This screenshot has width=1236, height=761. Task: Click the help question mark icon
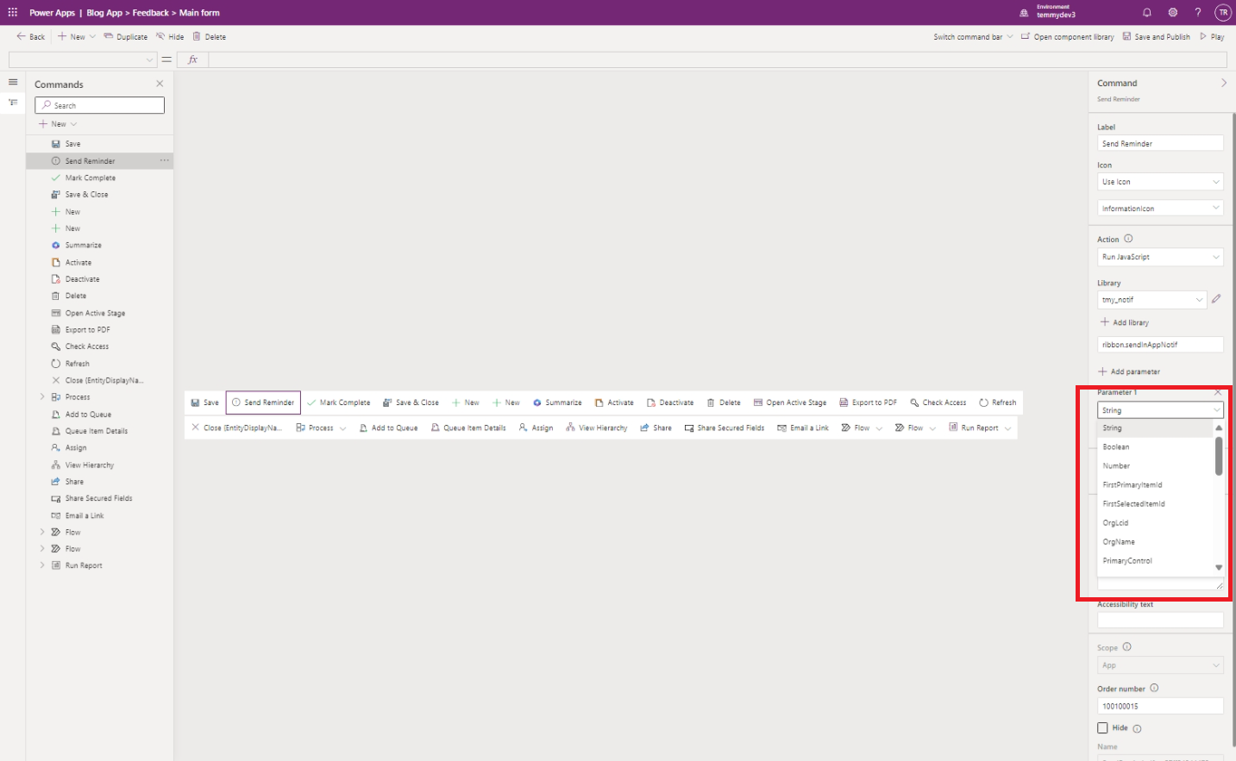1198,12
